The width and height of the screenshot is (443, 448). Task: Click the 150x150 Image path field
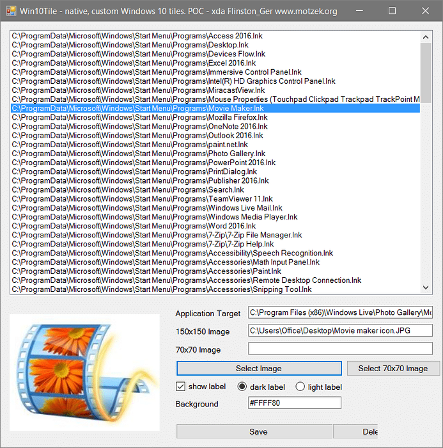pos(340,331)
